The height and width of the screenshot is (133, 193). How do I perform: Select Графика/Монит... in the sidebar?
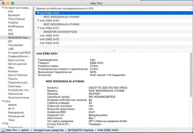pos(19,56)
